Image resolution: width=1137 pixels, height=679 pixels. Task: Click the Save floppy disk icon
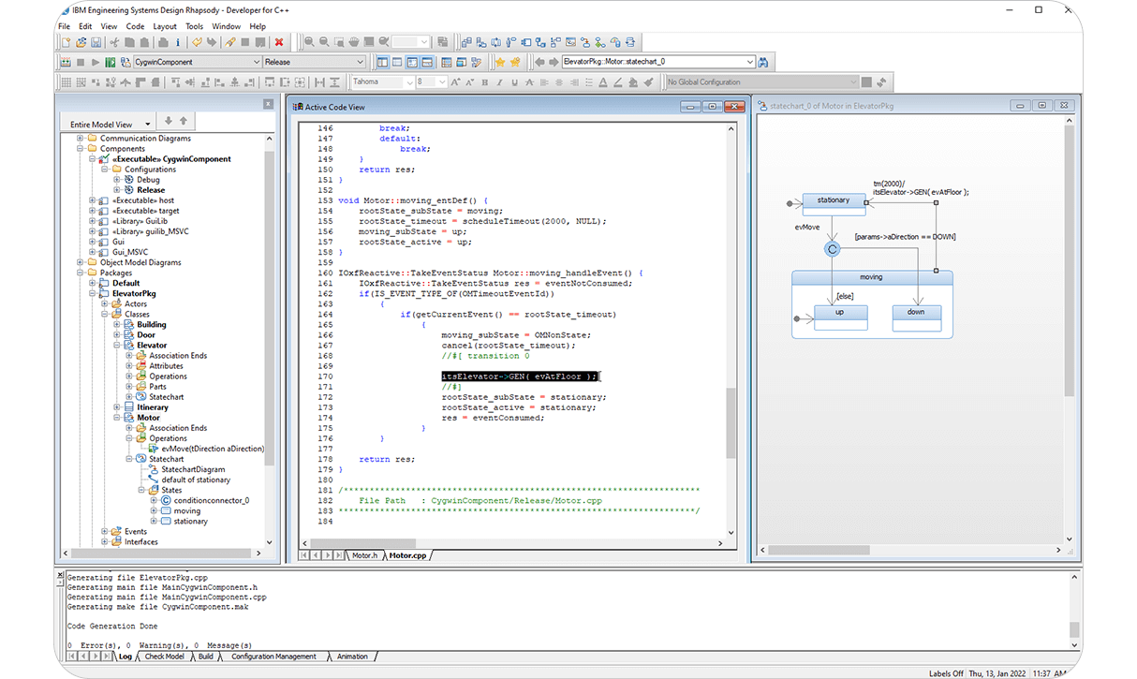pos(96,42)
